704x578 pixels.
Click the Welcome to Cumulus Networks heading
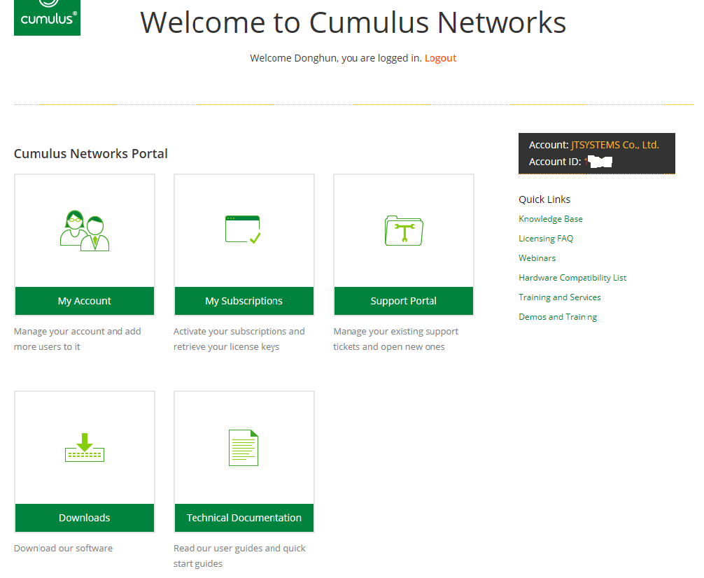pyautogui.click(x=353, y=22)
